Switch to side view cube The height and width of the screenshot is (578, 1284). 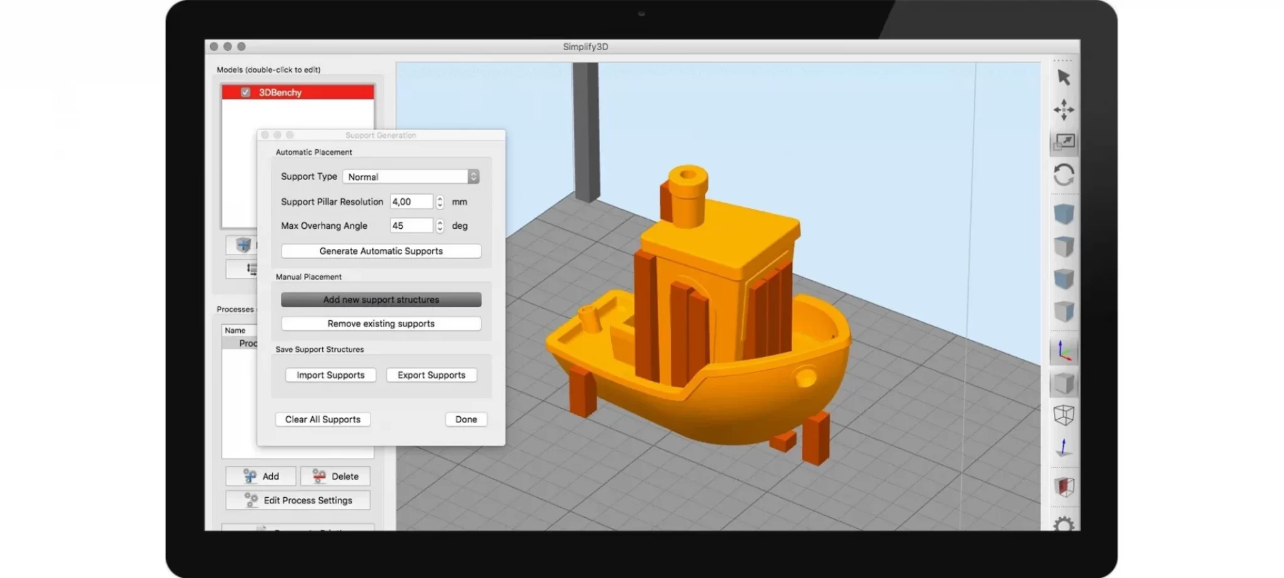[x=1064, y=311]
